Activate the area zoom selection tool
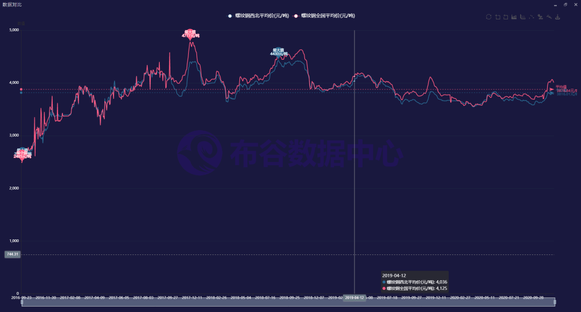581x312 pixels. (x=497, y=17)
